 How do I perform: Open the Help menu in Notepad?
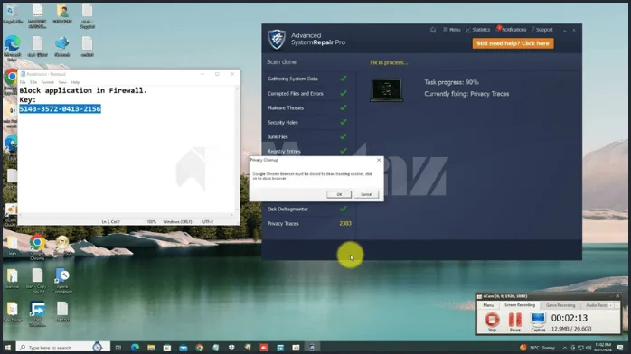point(75,82)
